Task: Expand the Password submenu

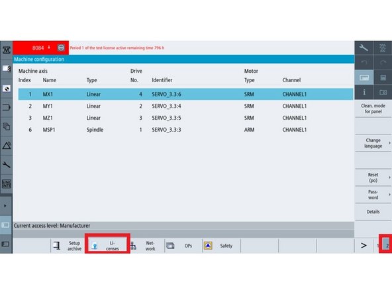Action: [373, 195]
